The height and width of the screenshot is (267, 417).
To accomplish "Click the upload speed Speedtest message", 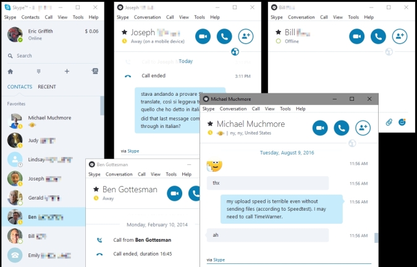I will [x=282, y=209].
